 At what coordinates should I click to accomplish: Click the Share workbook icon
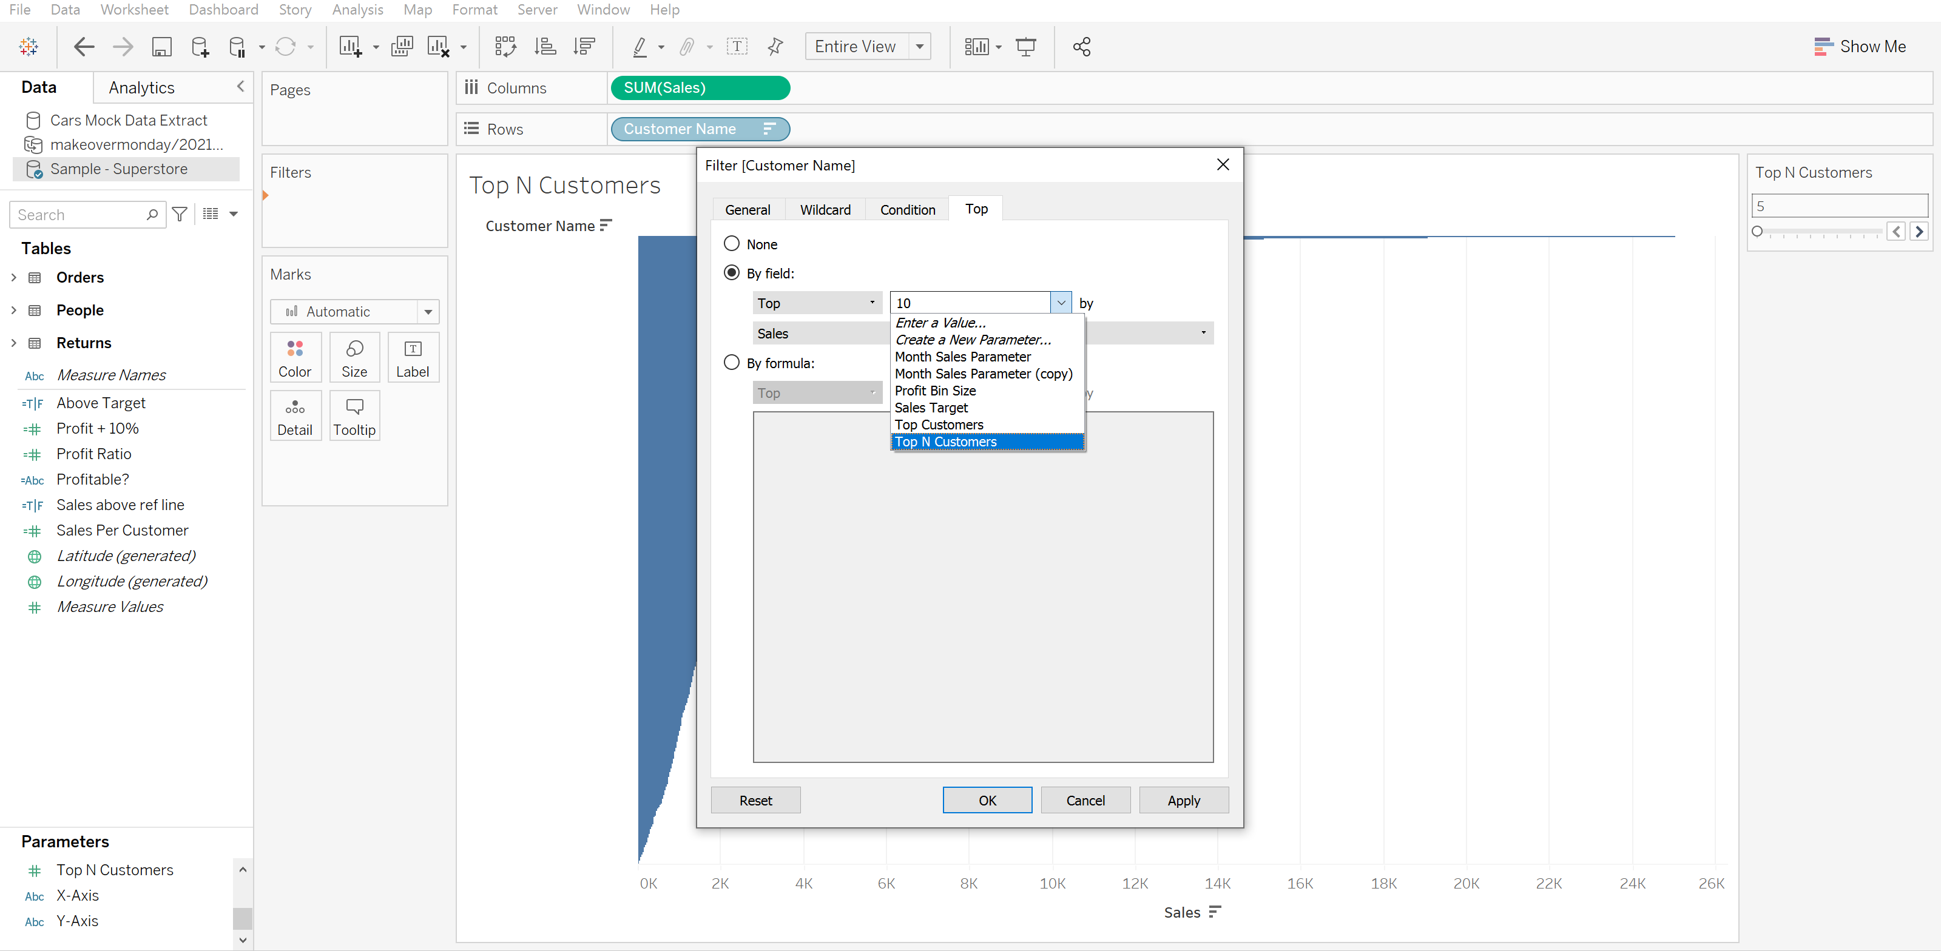click(x=1082, y=47)
